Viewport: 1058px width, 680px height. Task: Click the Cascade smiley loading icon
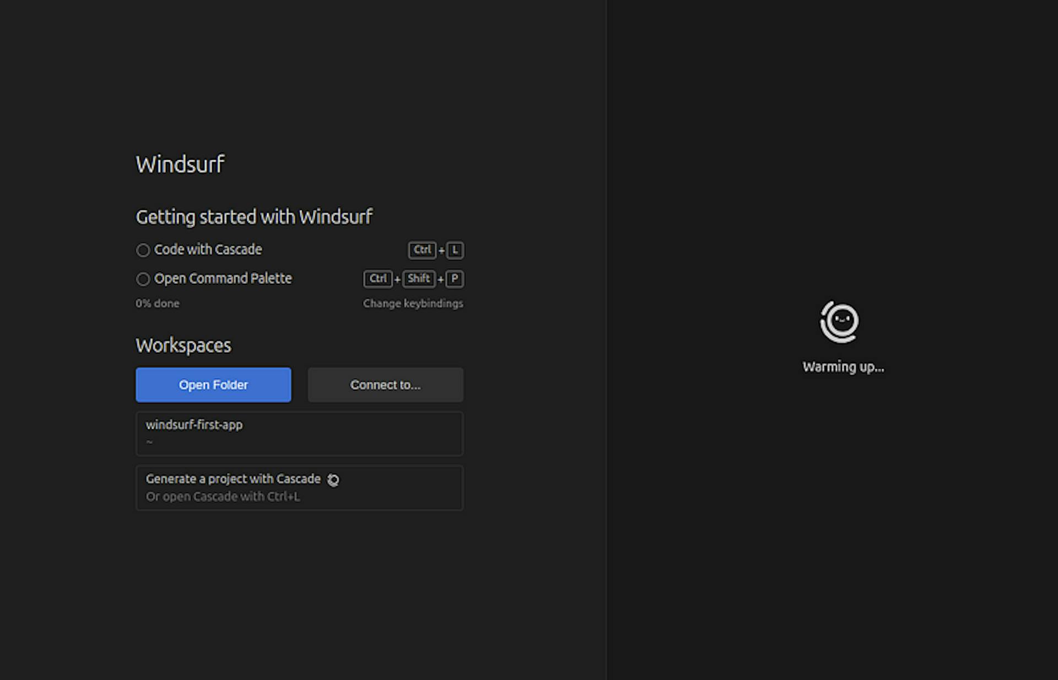tap(839, 322)
